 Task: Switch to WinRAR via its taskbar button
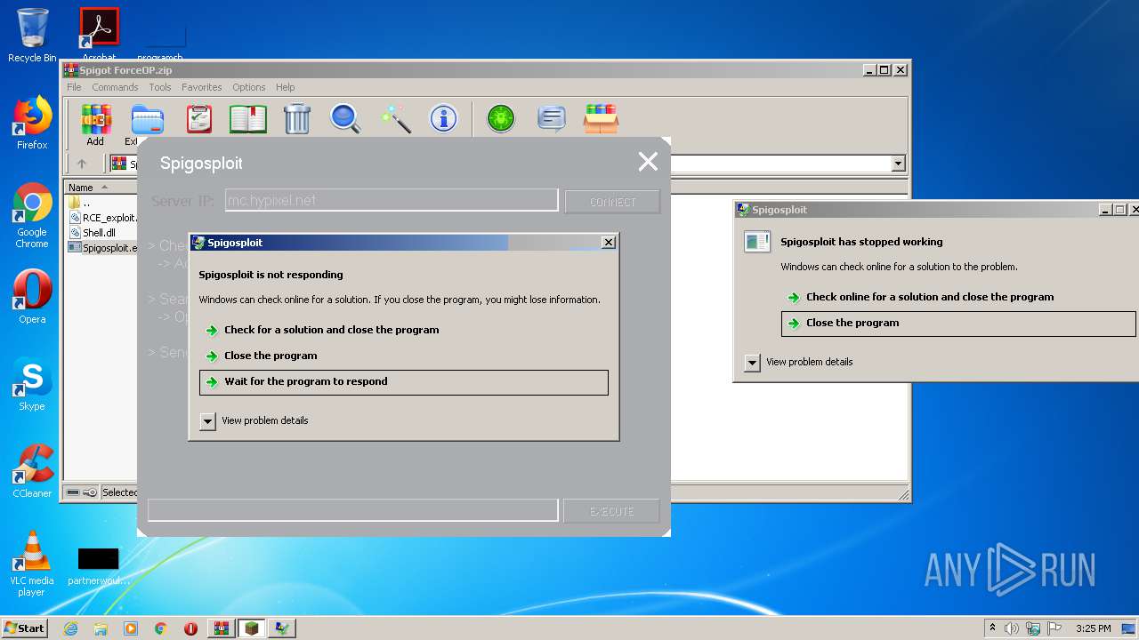(x=221, y=628)
